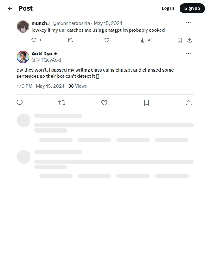The image size is (210, 280).
Task: Reply to Aoki Ryo's post
Action: tap(20, 103)
